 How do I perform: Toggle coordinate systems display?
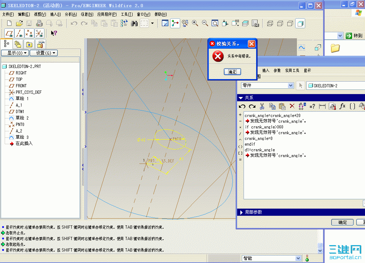tap(39, 33)
